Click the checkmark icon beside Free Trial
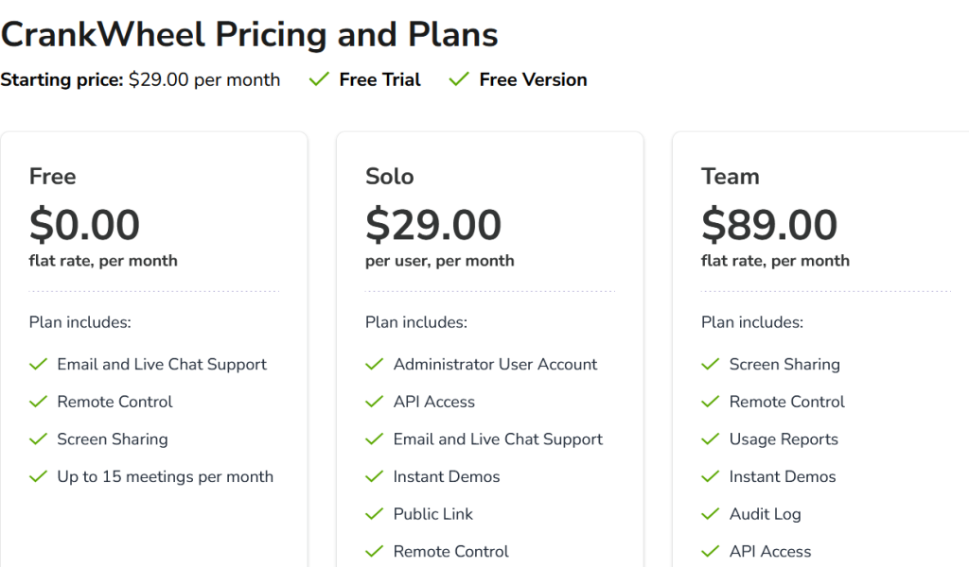The height and width of the screenshot is (567, 969). 319,80
